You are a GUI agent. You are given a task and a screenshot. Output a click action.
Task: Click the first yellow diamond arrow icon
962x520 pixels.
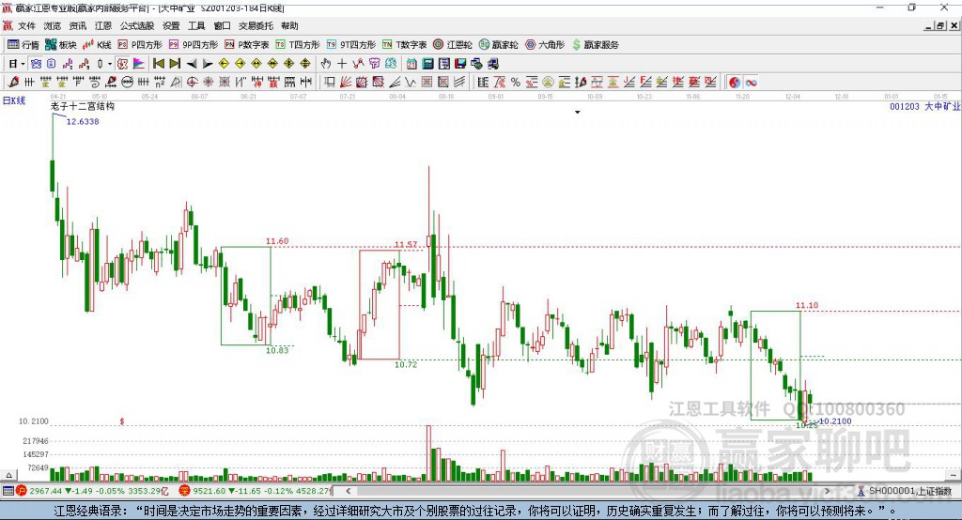224,64
